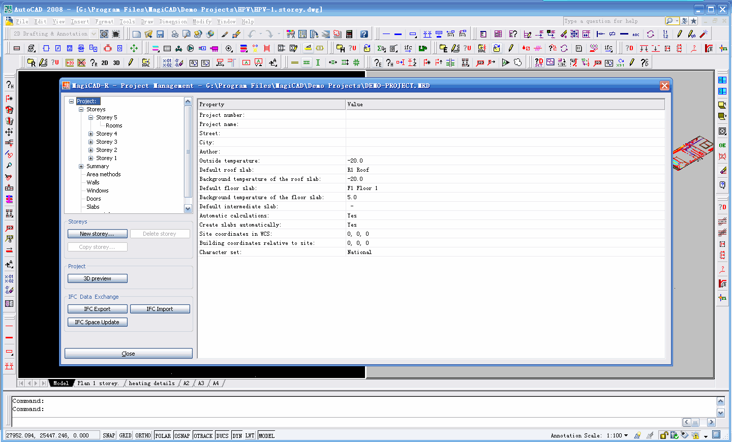Viewport: 732px width, 442px height.
Task: Click the revision cloud icon
Action: 517,62
